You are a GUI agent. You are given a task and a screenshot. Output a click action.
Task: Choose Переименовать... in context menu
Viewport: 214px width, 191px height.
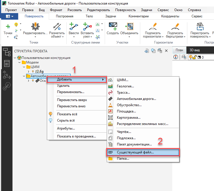77,92
